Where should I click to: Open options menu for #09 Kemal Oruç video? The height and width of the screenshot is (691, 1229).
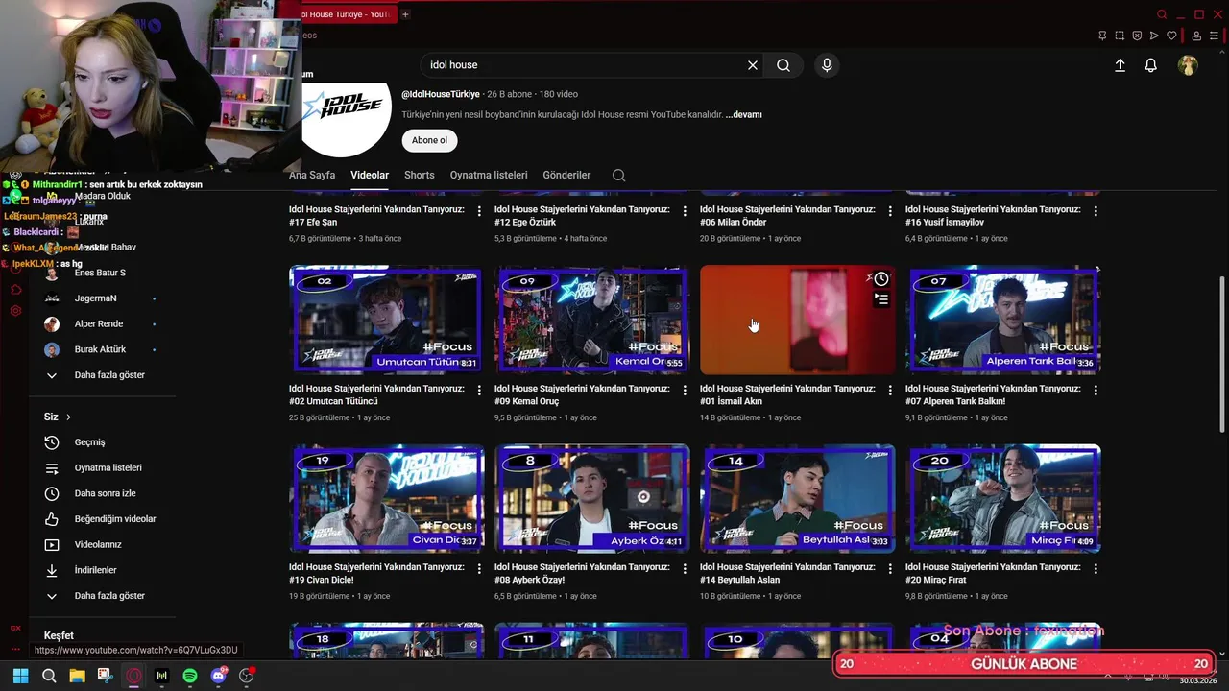click(x=685, y=390)
